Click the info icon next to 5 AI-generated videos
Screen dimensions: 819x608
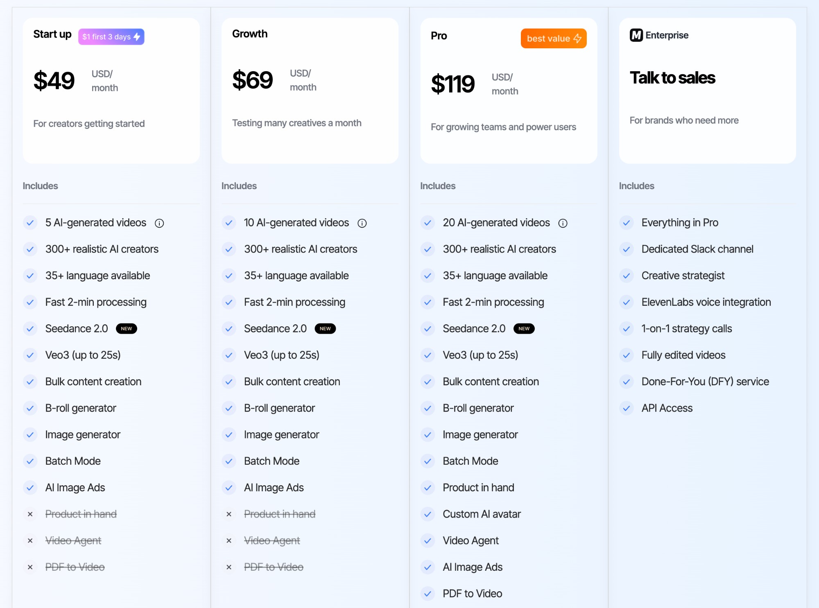coord(159,223)
